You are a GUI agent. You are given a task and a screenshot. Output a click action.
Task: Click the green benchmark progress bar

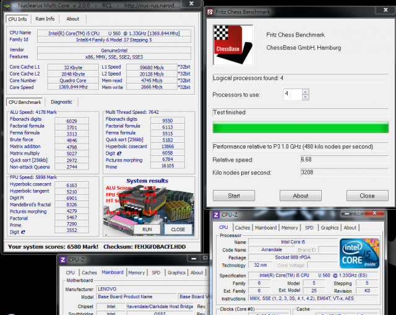click(301, 127)
